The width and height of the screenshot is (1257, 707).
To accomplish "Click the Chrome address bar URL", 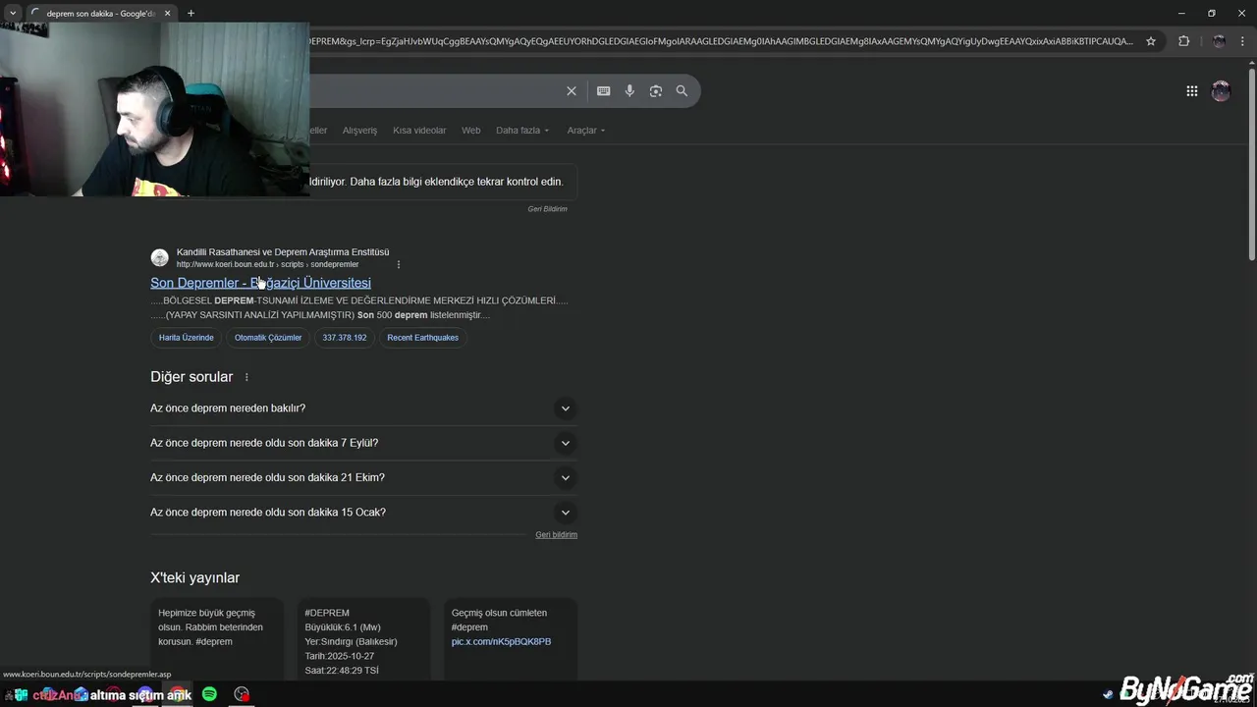I will pos(722,41).
